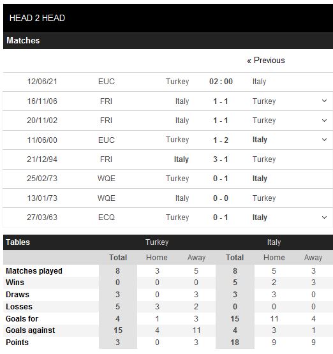
Task: Select the HEAD 2 HEAD title bar
Action: 168,18
